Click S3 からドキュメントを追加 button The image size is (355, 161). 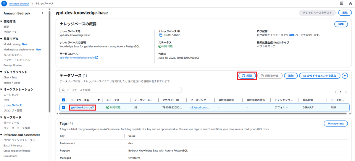[x=320, y=76]
